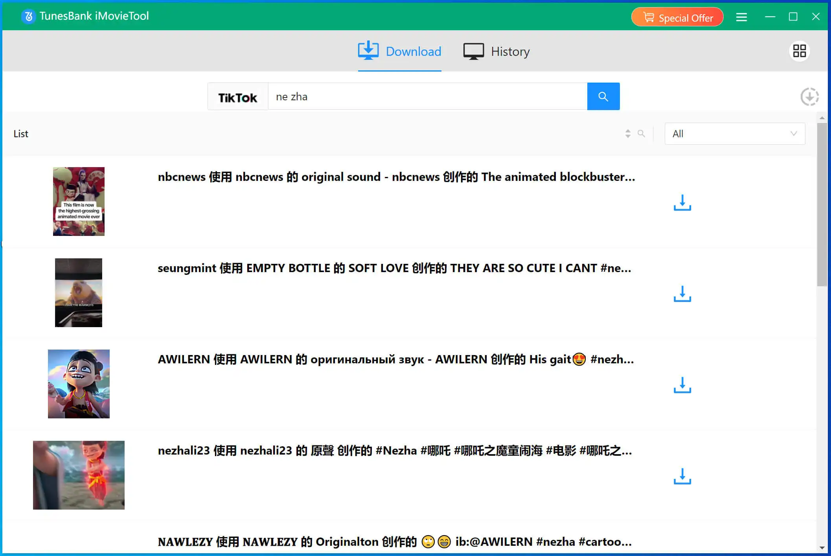Open the four-square grid icon
The image size is (831, 556).
799,51
